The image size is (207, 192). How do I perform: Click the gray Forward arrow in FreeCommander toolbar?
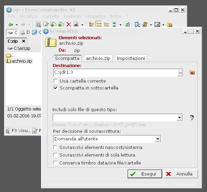[x=23, y=25]
